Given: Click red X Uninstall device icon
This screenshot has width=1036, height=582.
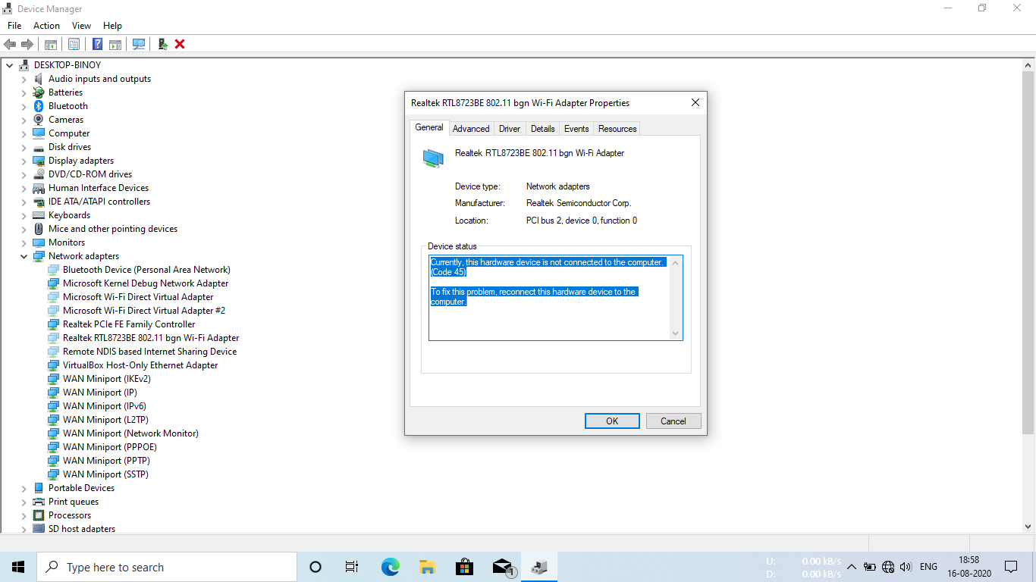Looking at the screenshot, I should (180, 44).
